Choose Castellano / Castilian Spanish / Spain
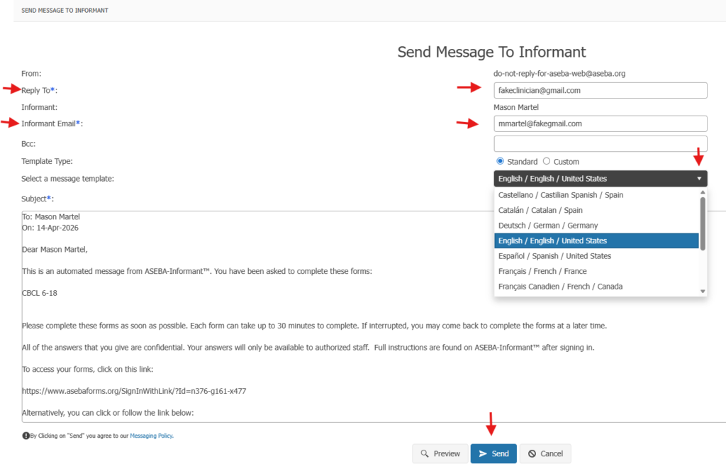Screen dimensions: 726x464 point(561,195)
